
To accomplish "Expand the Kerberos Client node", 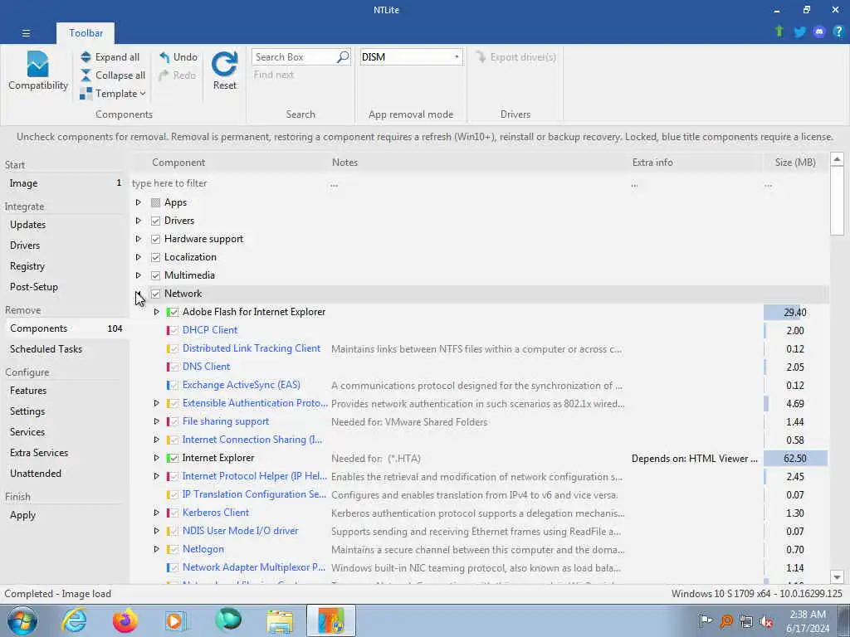I will pos(157,513).
